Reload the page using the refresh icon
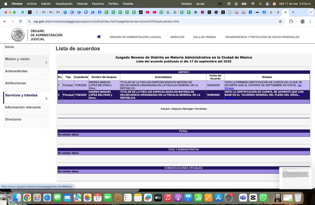The height and width of the screenshot is (205, 315). [20, 22]
